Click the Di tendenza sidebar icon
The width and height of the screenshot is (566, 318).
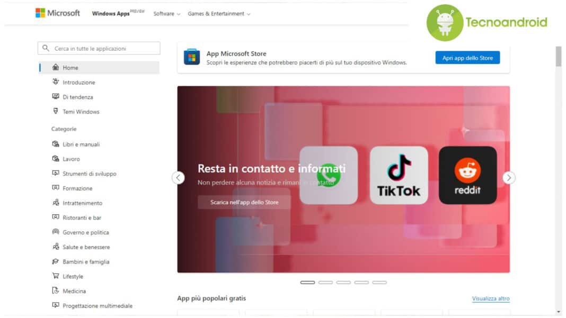[x=56, y=97]
